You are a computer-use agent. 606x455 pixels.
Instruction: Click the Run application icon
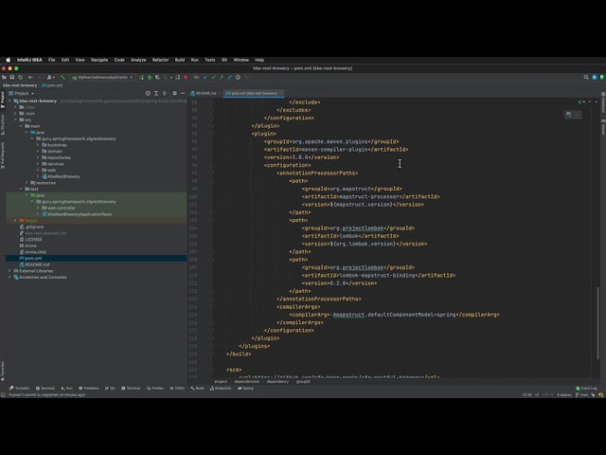click(x=141, y=78)
